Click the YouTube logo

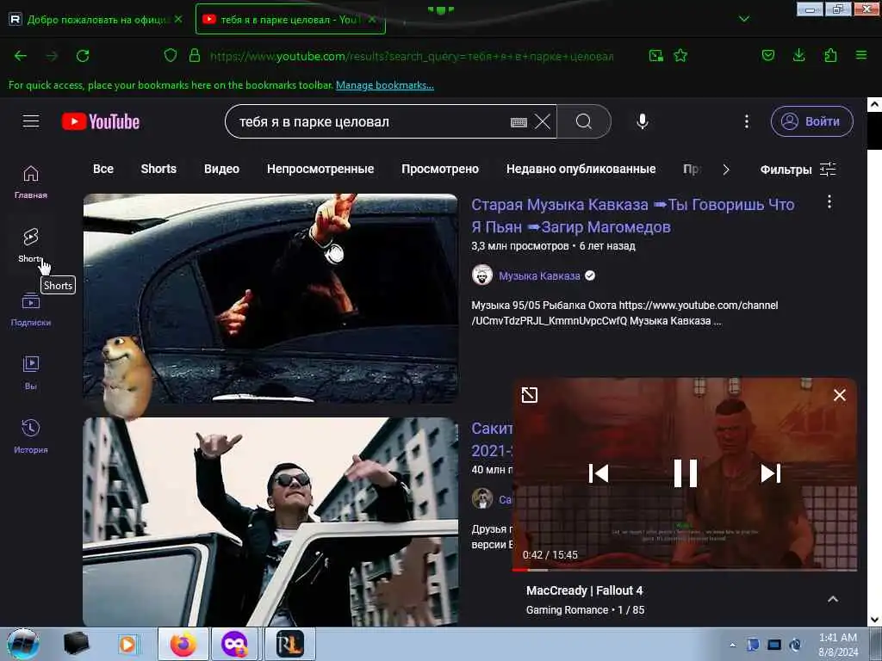pyautogui.click(x=101, y=121)
